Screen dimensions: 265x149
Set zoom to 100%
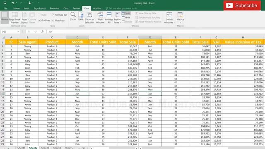(x=81, y=17)
